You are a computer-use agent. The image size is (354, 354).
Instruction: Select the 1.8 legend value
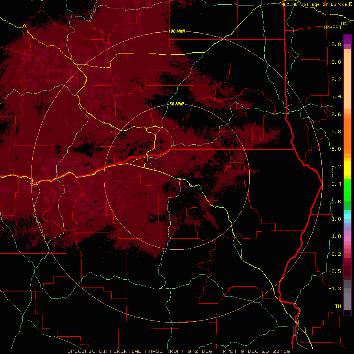(x=336, y=219)
